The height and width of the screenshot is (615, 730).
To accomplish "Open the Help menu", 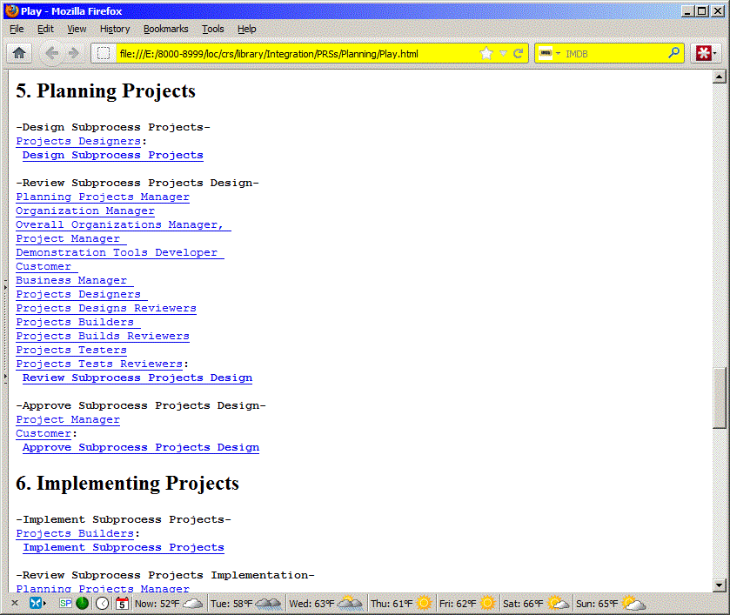I will (247, 29).
